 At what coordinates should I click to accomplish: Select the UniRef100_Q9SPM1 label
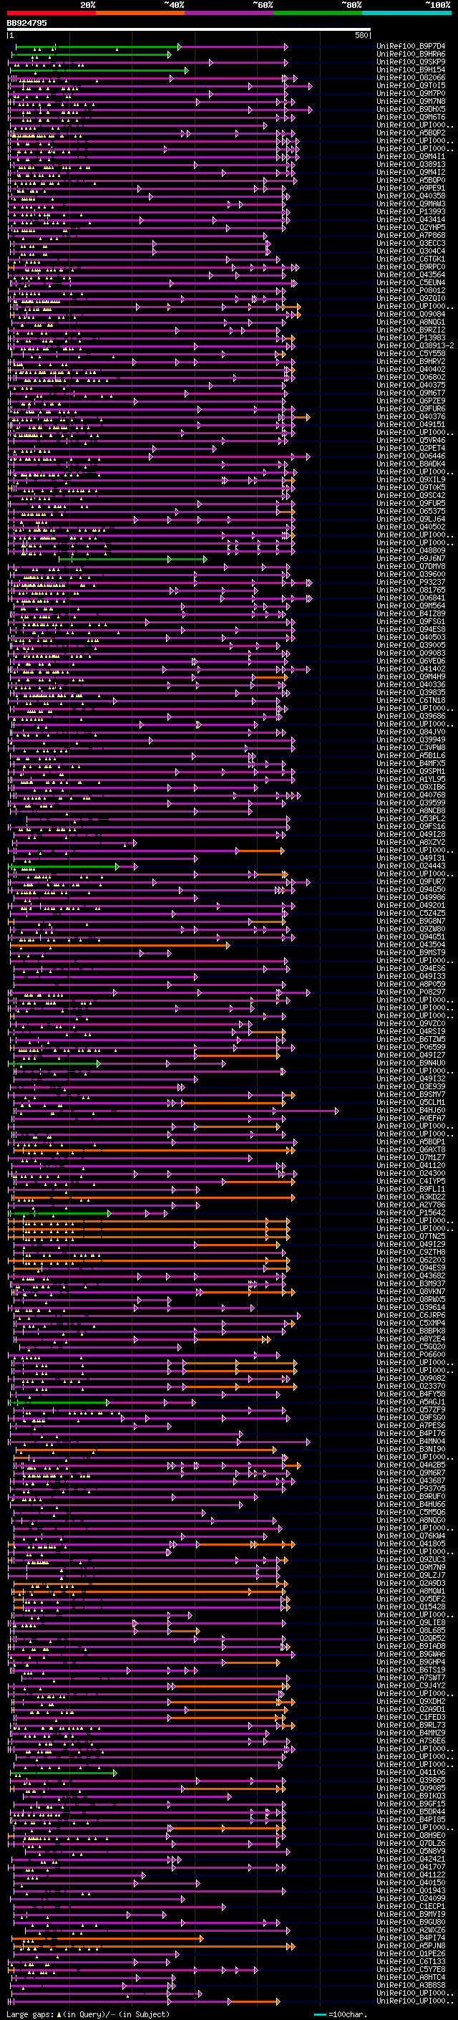[411, 771]
